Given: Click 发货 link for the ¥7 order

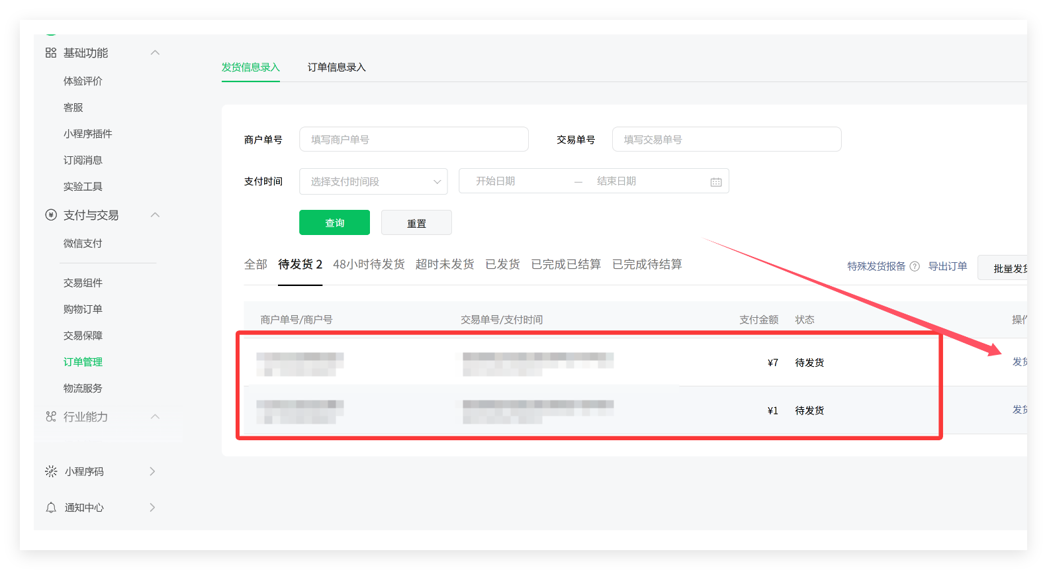Looking at the screenshot, I should [x=1020, y=362].
